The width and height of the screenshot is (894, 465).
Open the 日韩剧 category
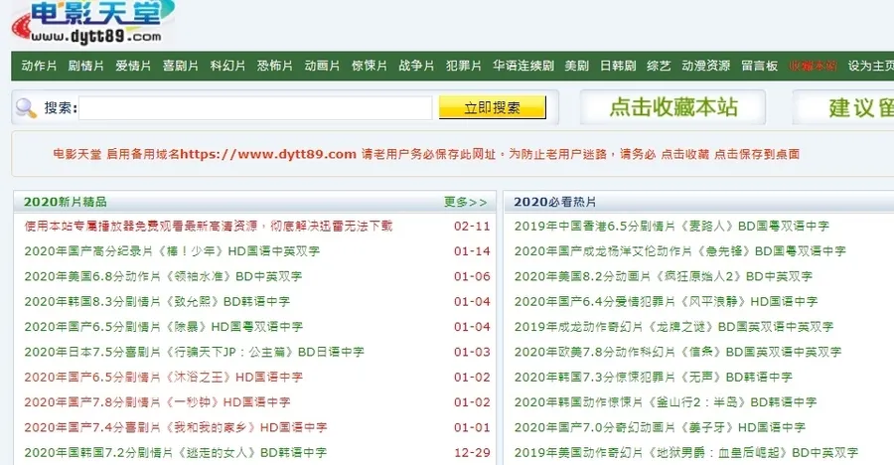[x=618, y=66]
